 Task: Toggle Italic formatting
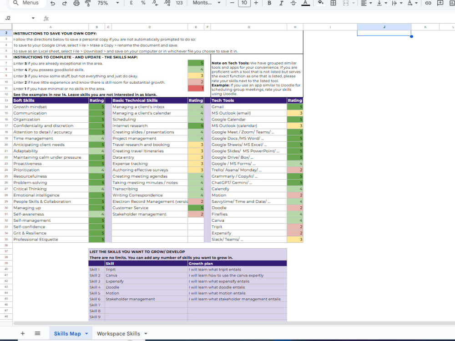click(281, 3)
